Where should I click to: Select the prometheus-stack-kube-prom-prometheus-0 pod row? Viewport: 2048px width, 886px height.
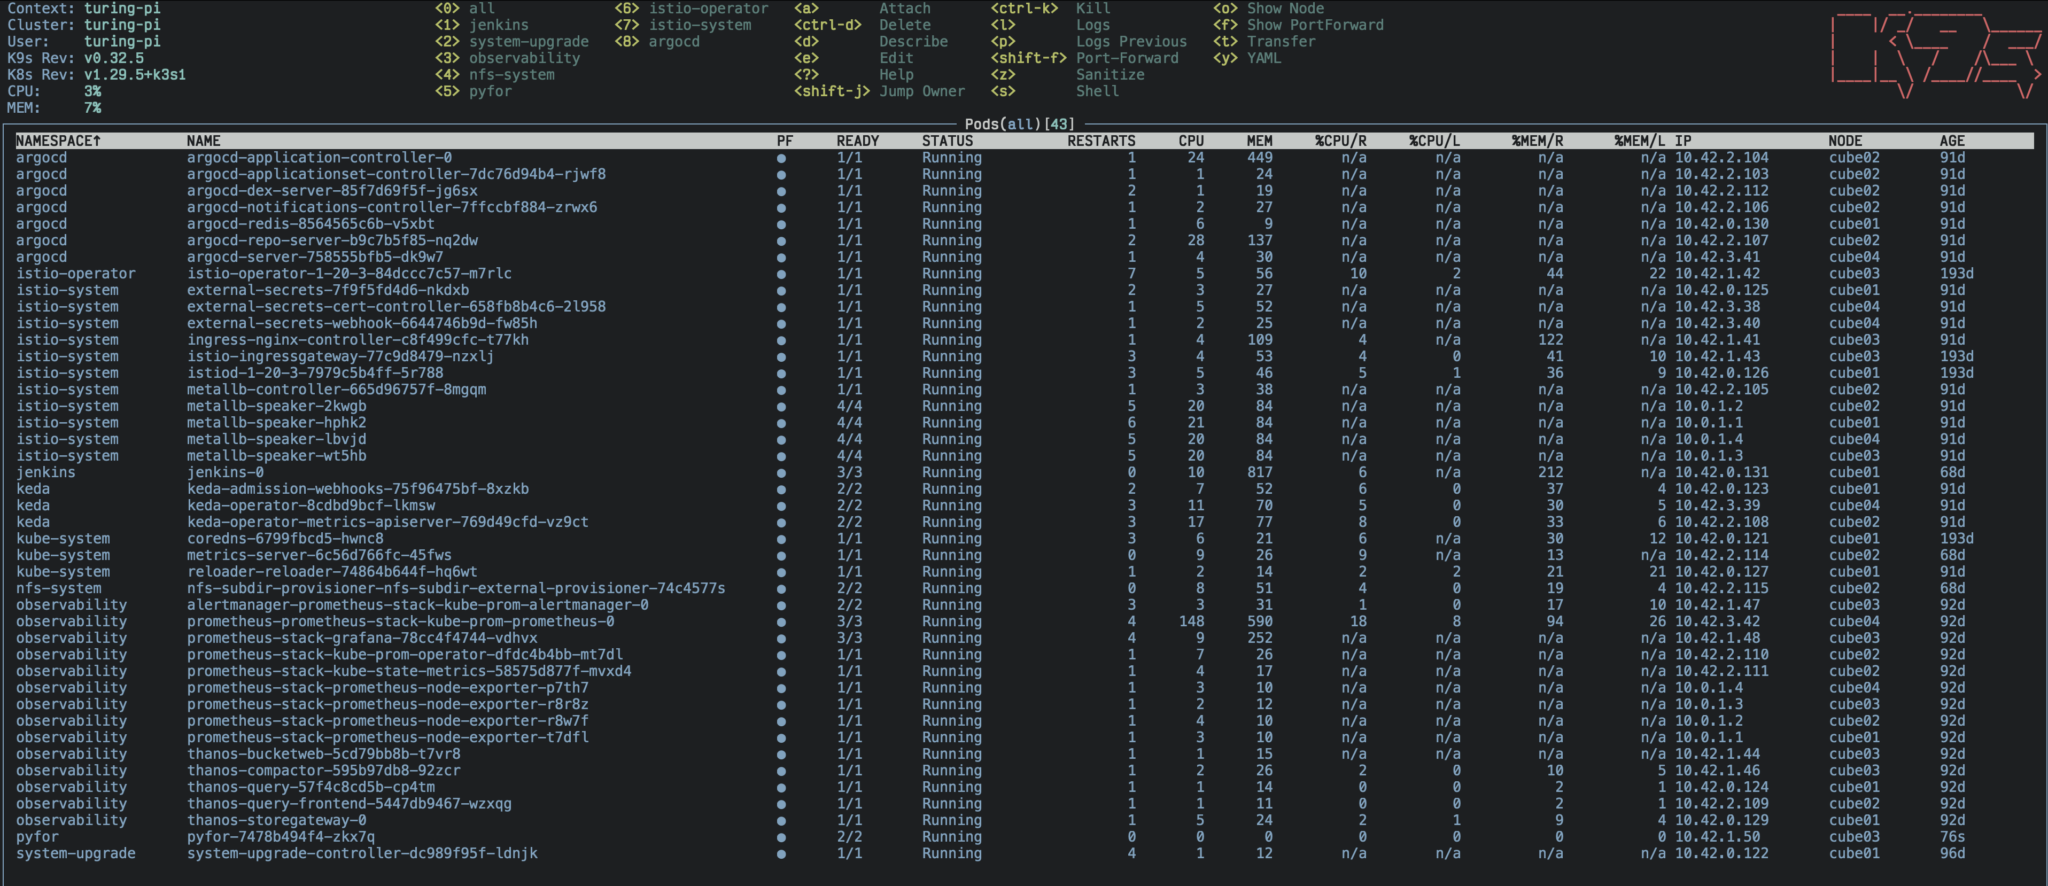1024,622
